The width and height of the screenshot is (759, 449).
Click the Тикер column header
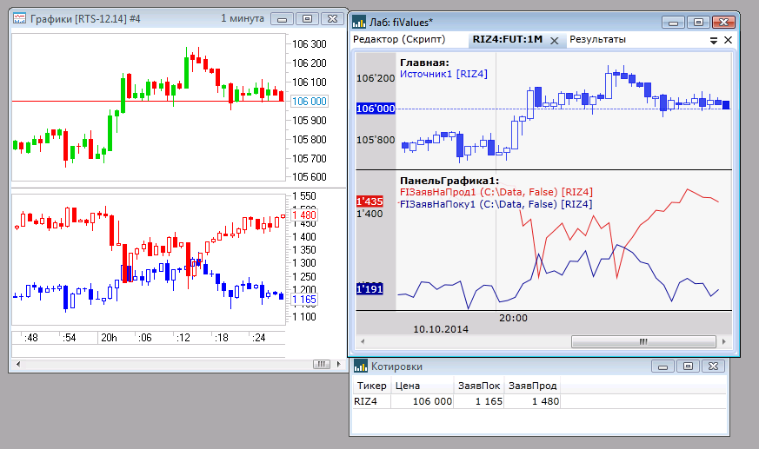pos(371,386)
